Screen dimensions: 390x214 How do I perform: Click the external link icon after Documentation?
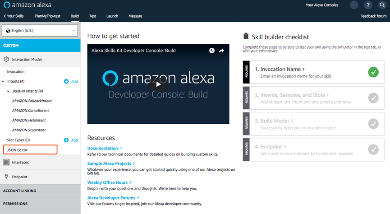click(121, 148)
